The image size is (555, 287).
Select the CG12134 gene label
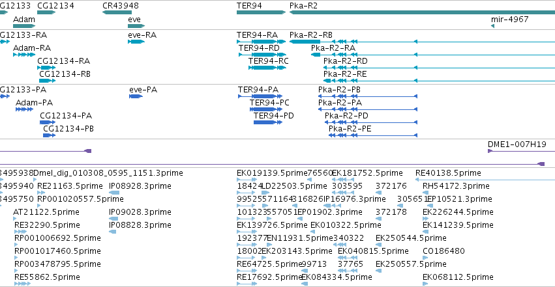[55, 6]
